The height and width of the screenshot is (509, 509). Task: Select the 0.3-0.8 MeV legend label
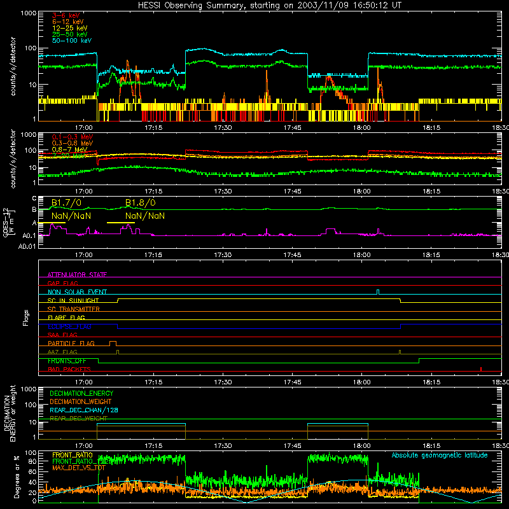[73, 143]
